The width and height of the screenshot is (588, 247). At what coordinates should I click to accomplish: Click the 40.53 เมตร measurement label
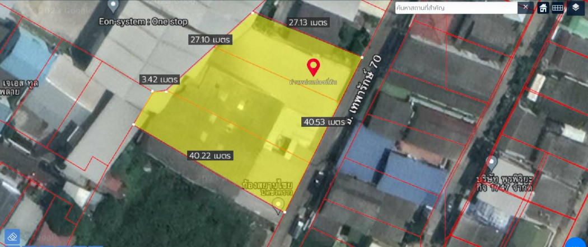pyautogui.click(x=324, y=122)
